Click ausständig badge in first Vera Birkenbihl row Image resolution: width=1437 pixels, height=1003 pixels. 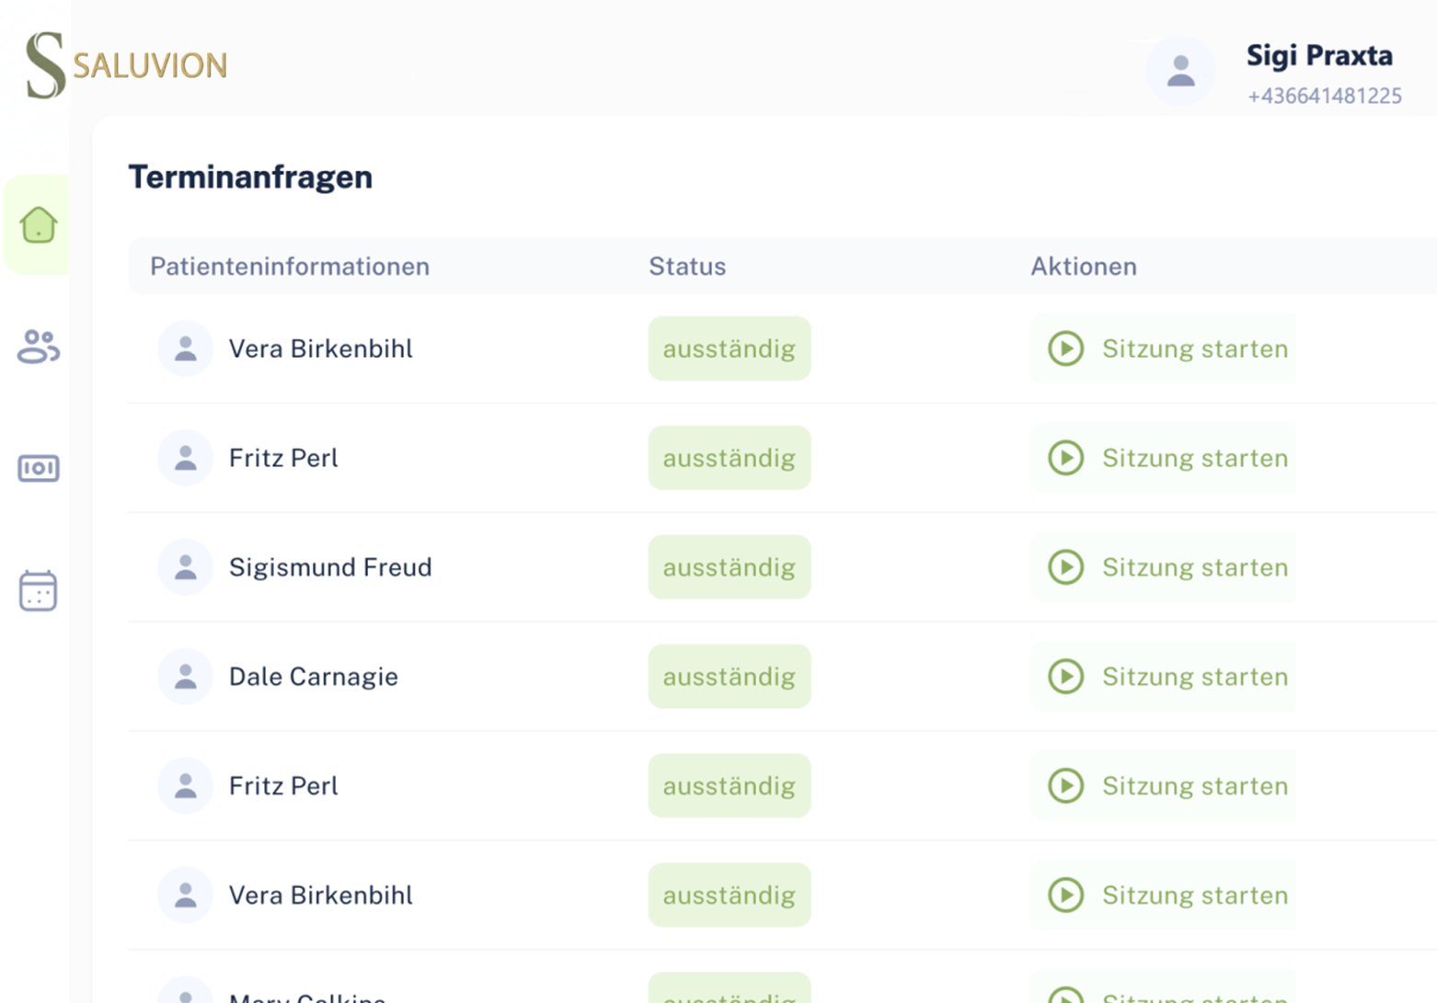click(x=729, y=348)
